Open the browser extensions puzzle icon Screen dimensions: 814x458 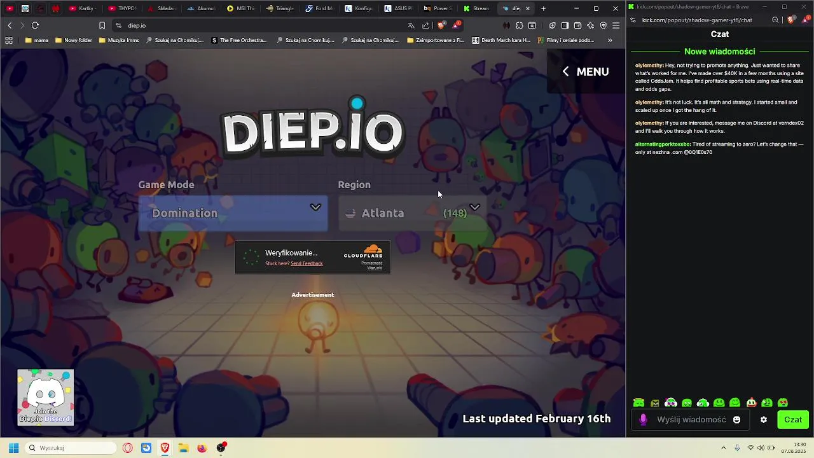coord(520,25)
